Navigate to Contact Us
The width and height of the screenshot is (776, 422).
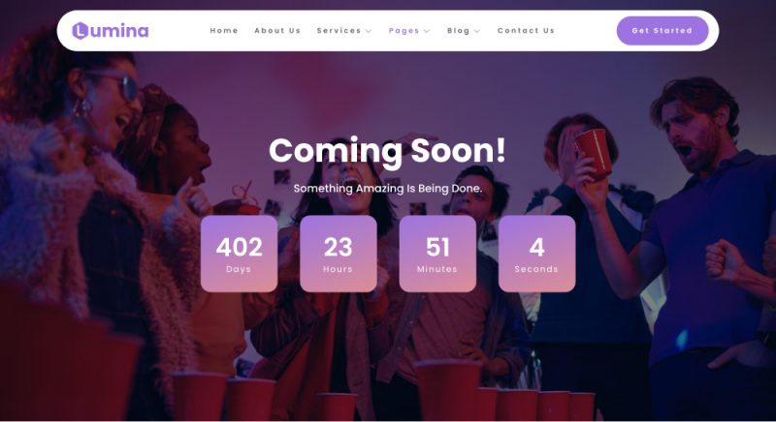pos(526,31)
